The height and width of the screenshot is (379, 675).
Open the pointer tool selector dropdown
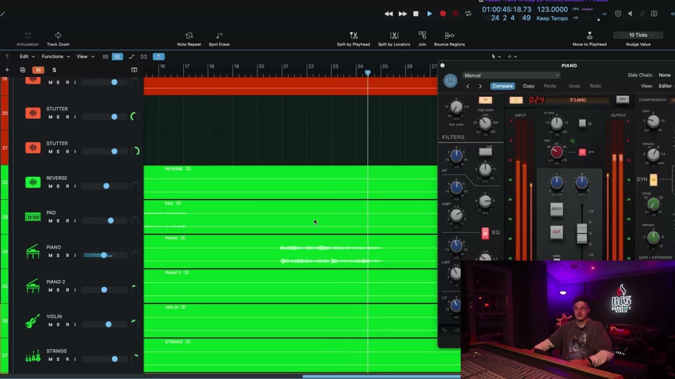pyautogui.click(x=495, y=56)
